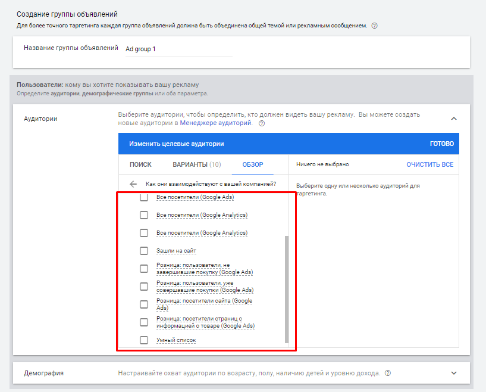The width and height of the screenshot is (486, 392).
Task: Select Все посетители (Google Ads) checkbox
Action: [144, 197]
